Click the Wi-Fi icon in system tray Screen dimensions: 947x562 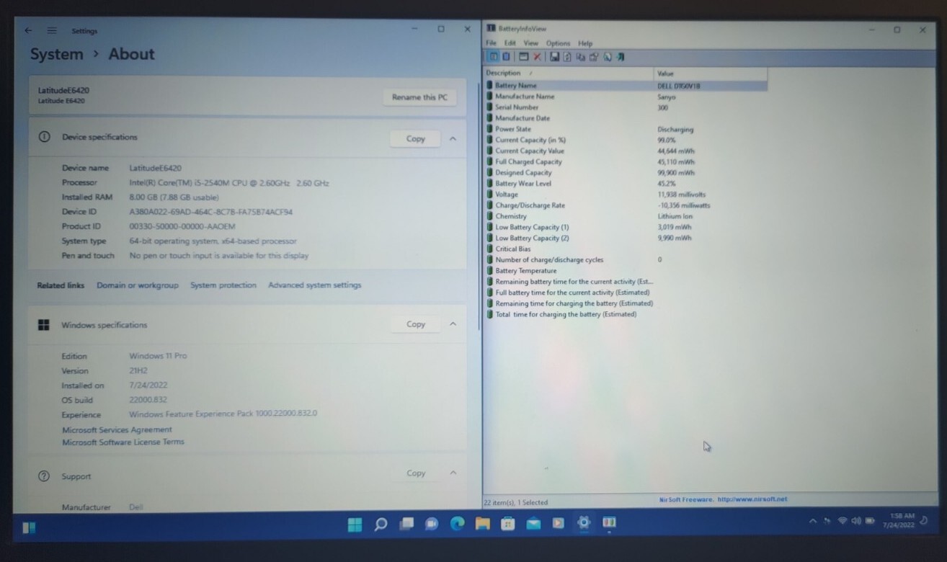click(x=842, y=520)
